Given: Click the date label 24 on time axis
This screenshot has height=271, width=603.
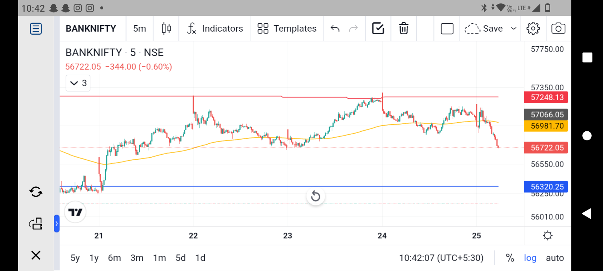Looking at the screenshot, I should (x=382, y=236).
